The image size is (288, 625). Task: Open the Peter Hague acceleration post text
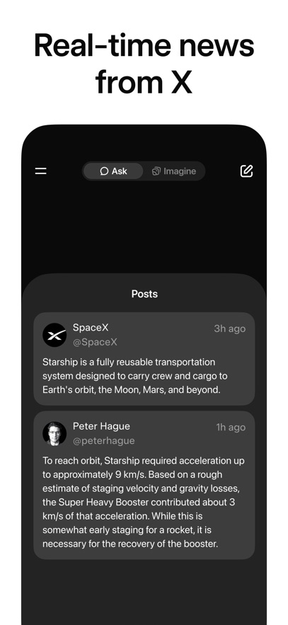(x=144, y=503)
